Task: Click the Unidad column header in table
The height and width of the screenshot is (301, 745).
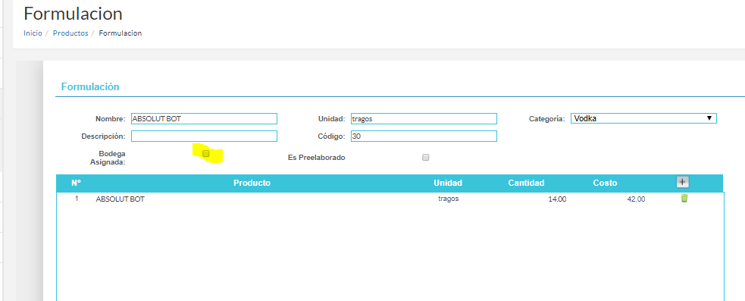Action: (x=448, y=183)
